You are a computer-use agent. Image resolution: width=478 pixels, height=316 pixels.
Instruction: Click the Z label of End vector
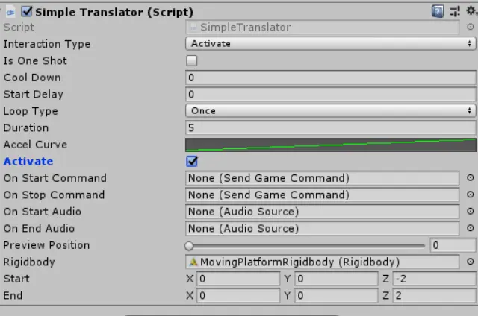tap(385, 295)
